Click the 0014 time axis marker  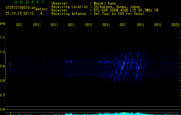[x=71, y=25]
